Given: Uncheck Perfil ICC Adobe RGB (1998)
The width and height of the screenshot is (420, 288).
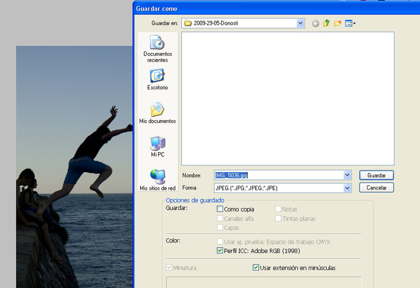Looking at the screenshot, I should (x=220, y=251).
